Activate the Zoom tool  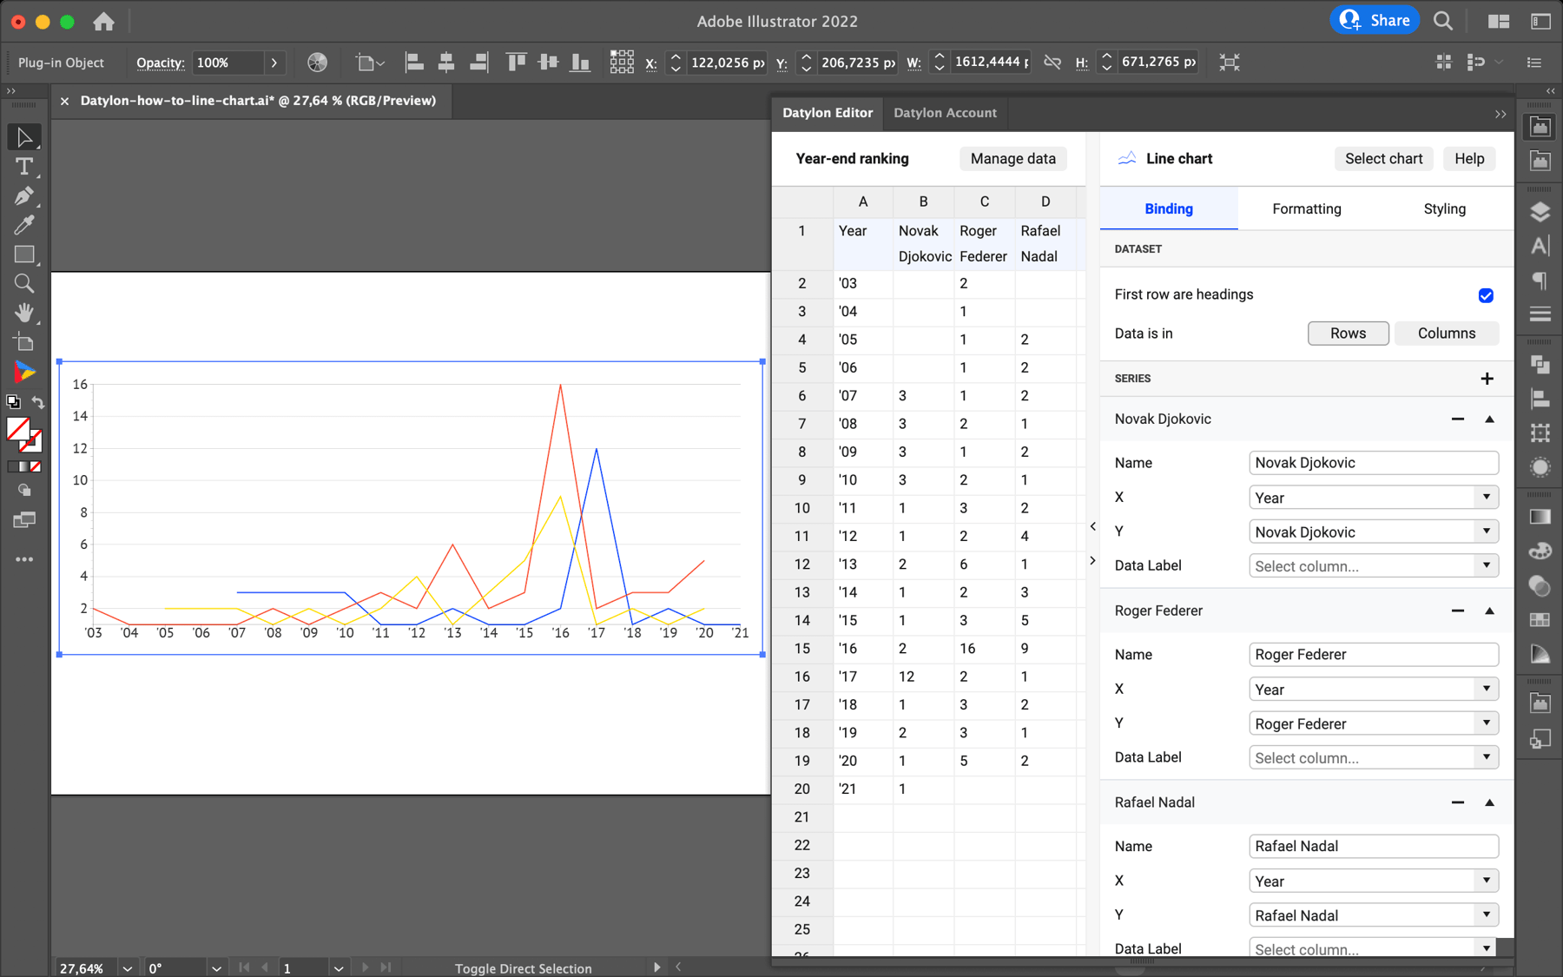(x=25, y=283)
